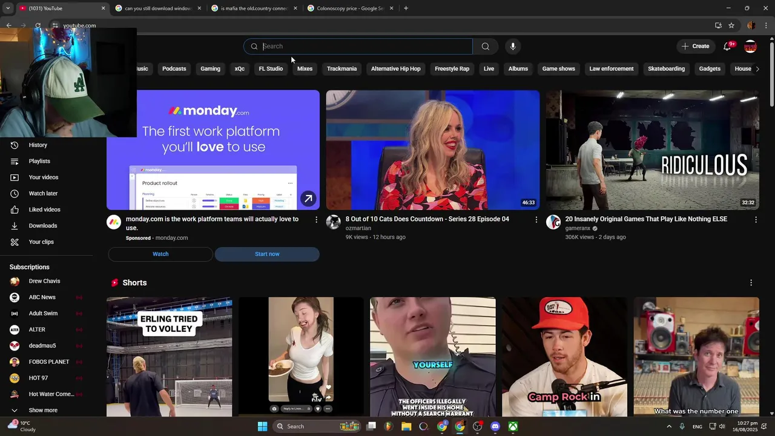
Task: Select the Game shows chip
Action: tap(558, 68)
